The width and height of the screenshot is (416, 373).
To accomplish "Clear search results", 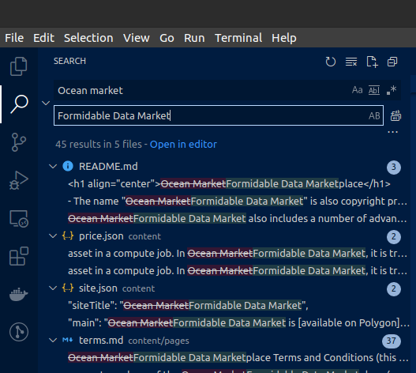I will pyautogui.click(x=351, y=62).
